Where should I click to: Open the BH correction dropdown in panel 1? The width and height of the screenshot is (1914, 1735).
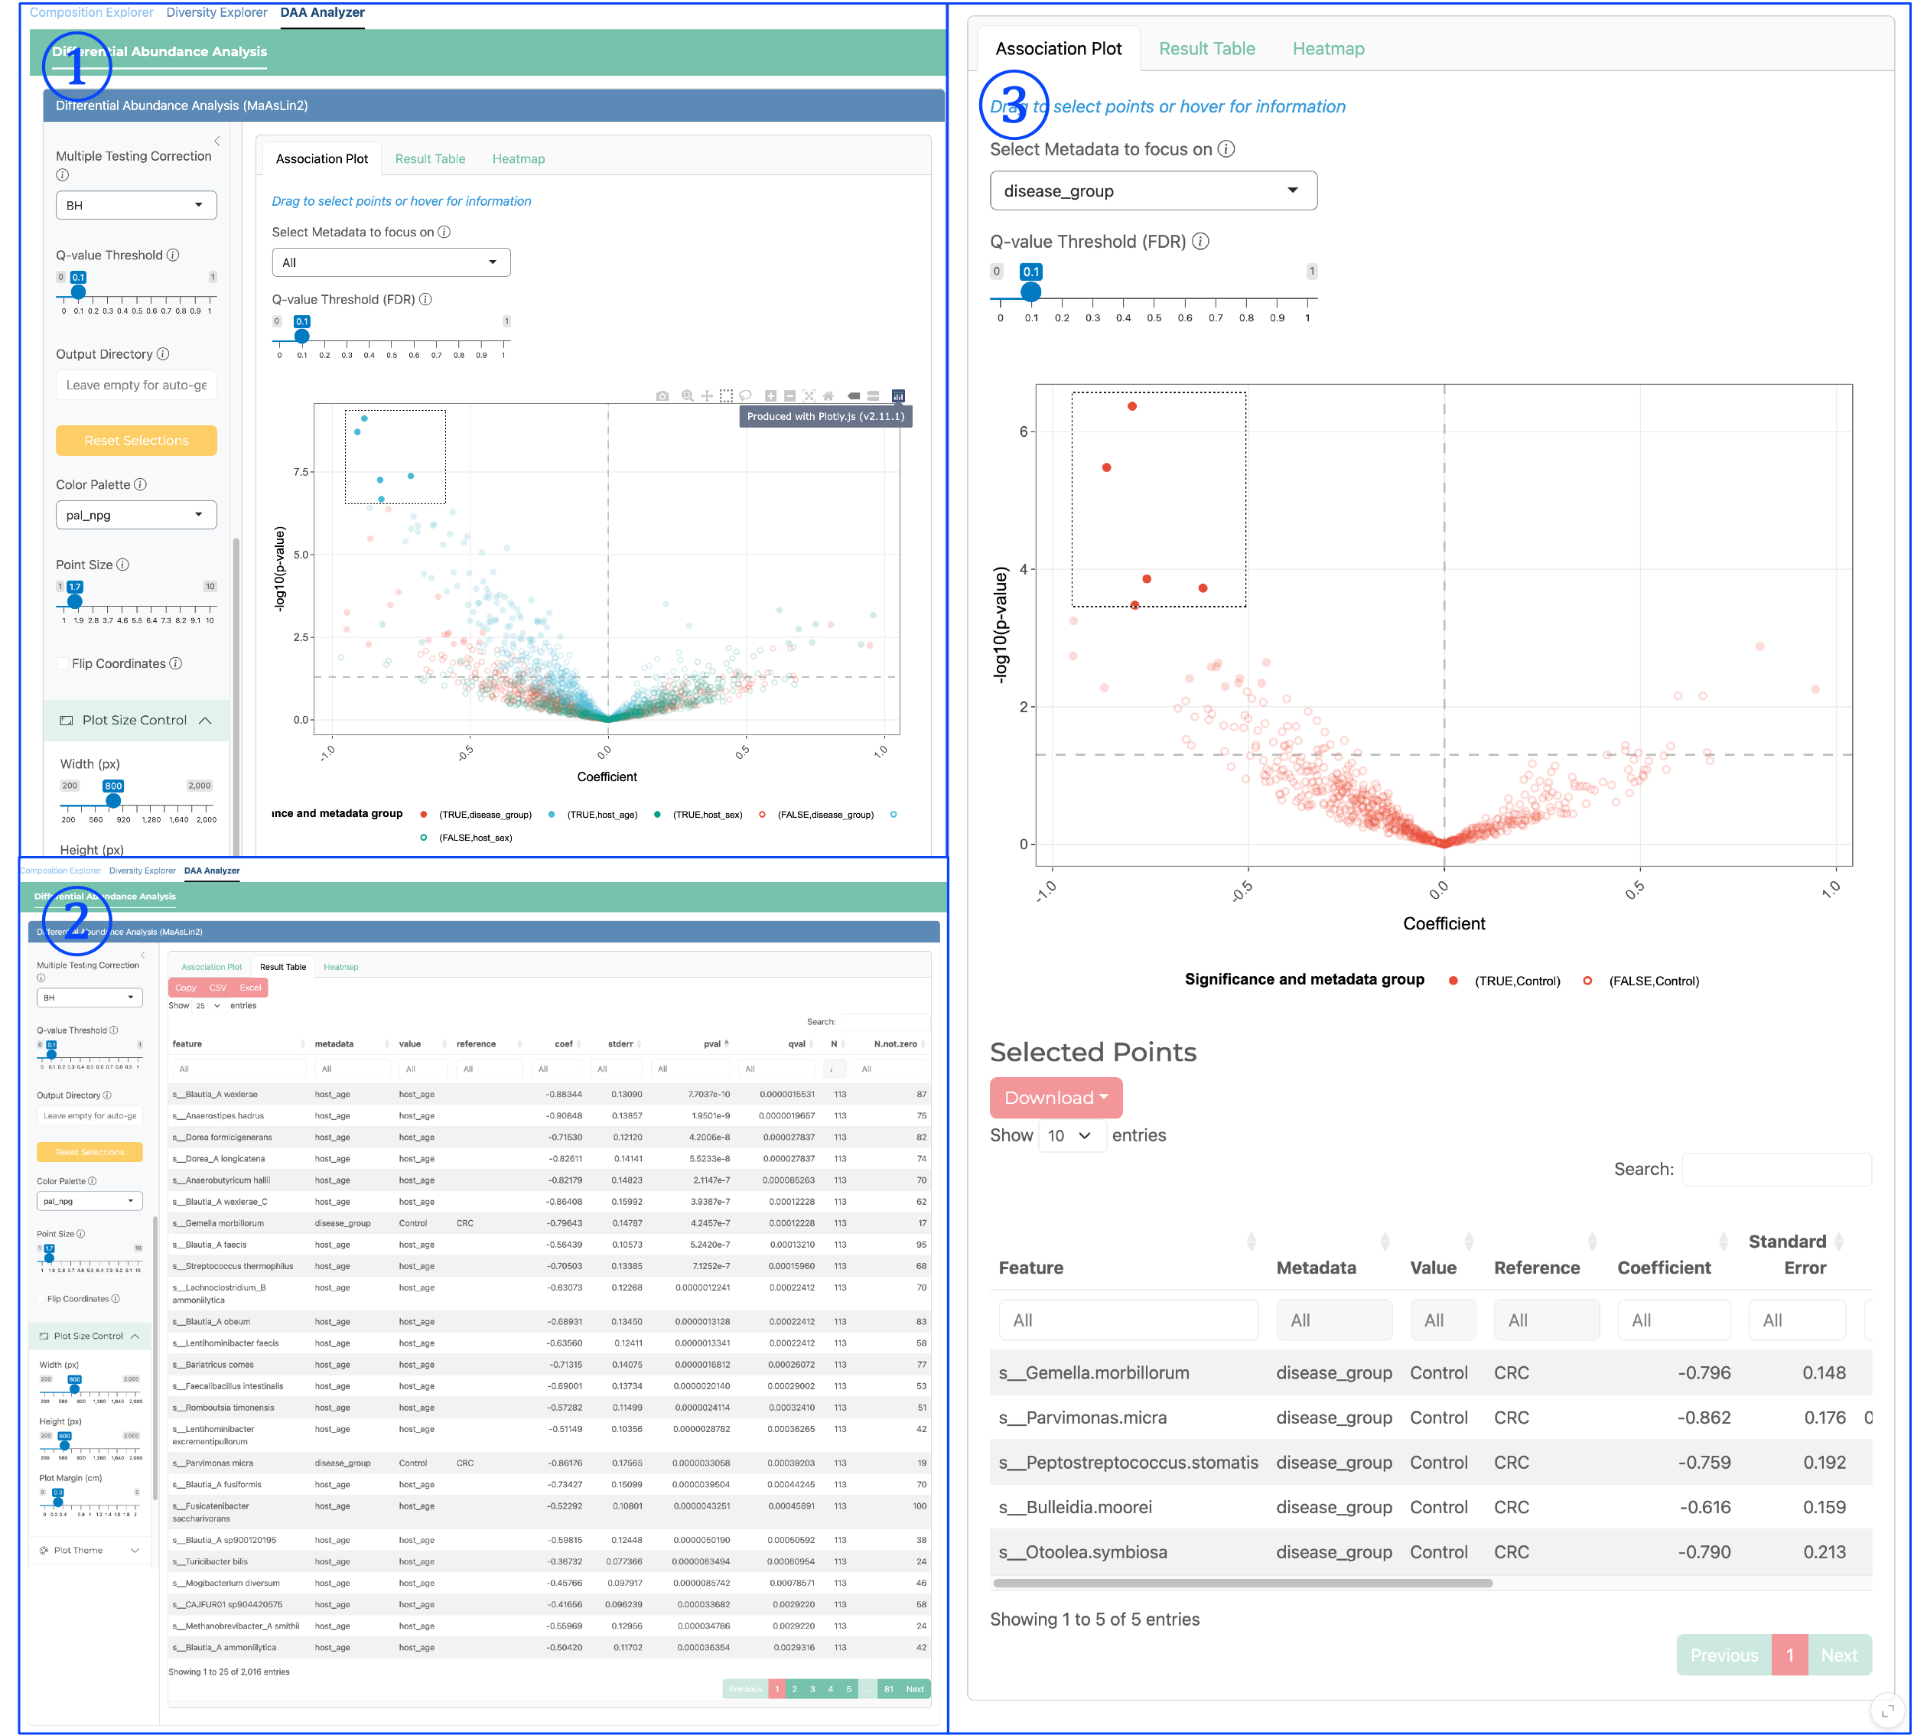tap(137, 205)
